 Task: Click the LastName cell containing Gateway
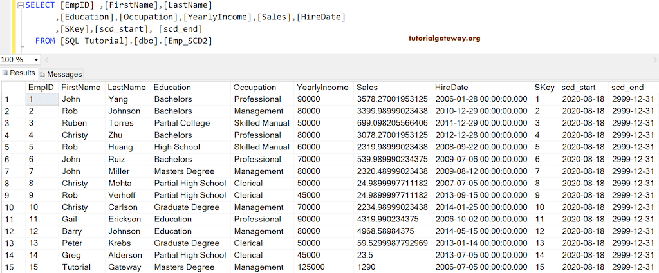point(124,267)
